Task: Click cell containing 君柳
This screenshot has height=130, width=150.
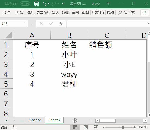Action: (69, 84)
